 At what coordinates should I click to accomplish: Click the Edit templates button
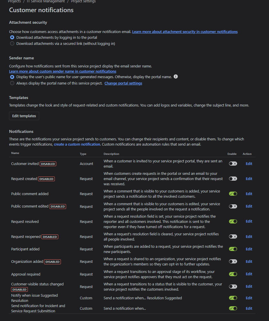(24, 116)
